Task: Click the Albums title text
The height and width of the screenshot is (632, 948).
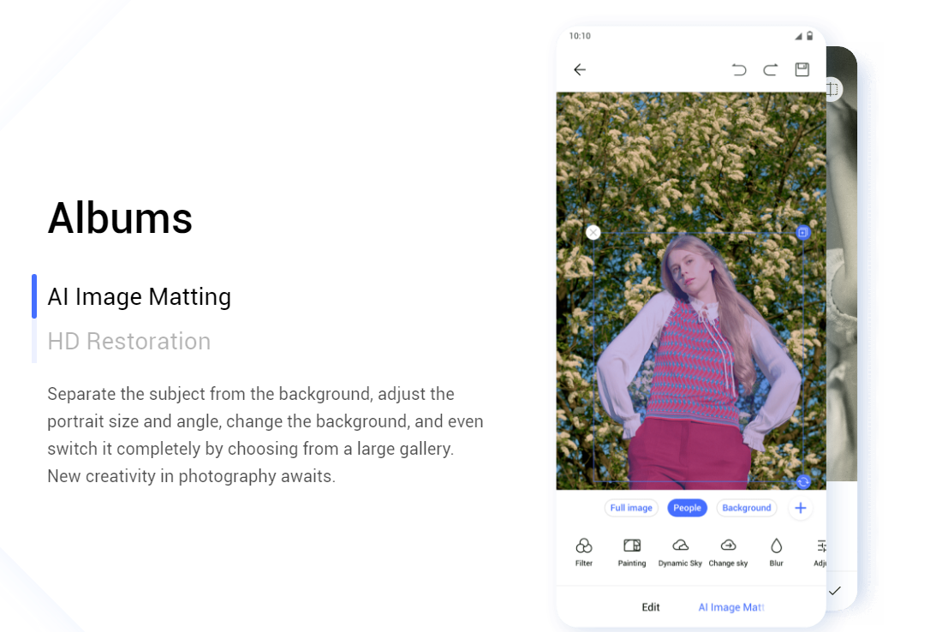Action: pos(120,218)
